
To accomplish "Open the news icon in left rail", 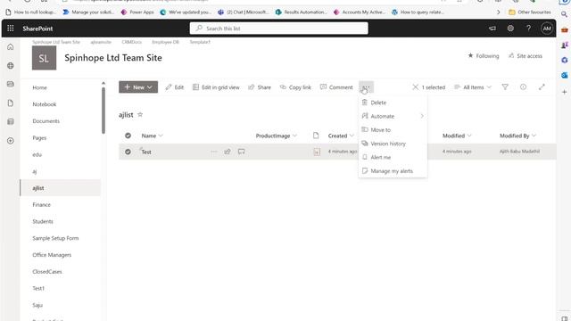I will coord(11,84).
